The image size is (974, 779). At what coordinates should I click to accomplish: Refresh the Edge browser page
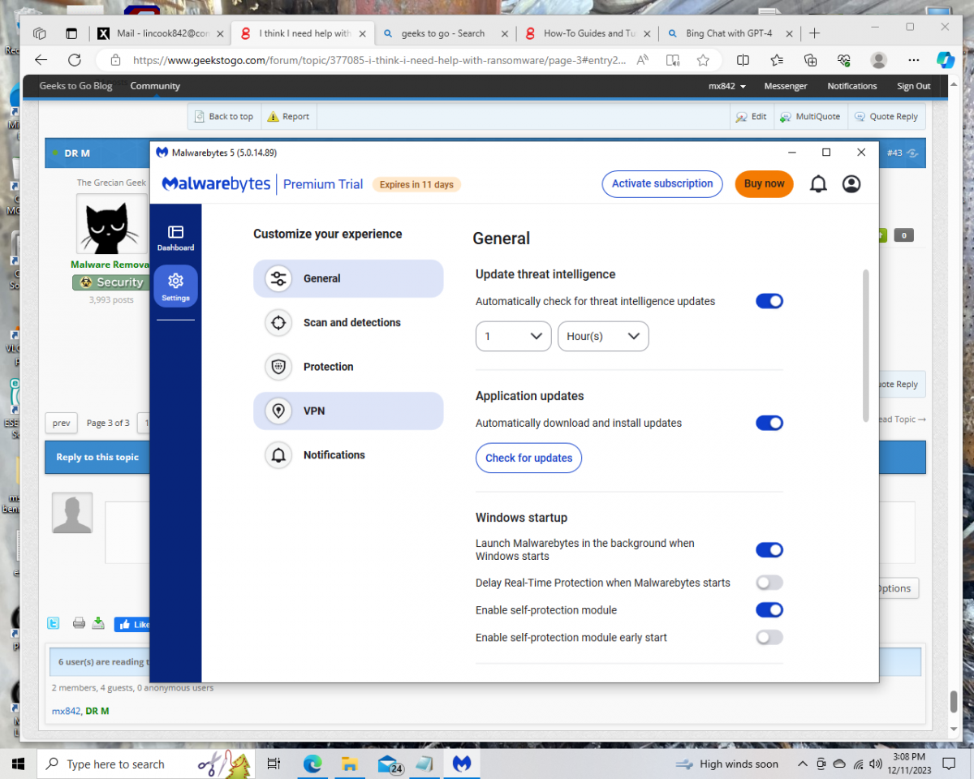pos(75,60)
